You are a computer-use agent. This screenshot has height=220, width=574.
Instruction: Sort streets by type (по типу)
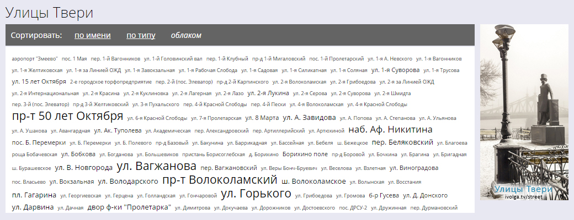tap(141, 35)
